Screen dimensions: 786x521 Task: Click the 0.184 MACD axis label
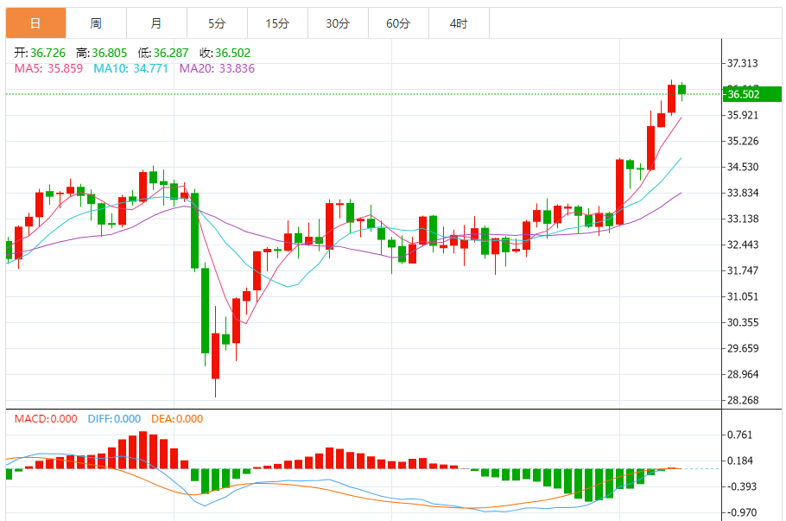(x=740, y=461)
